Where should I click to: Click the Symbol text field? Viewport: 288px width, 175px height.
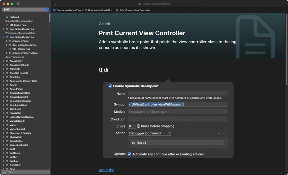click(178, 105)
